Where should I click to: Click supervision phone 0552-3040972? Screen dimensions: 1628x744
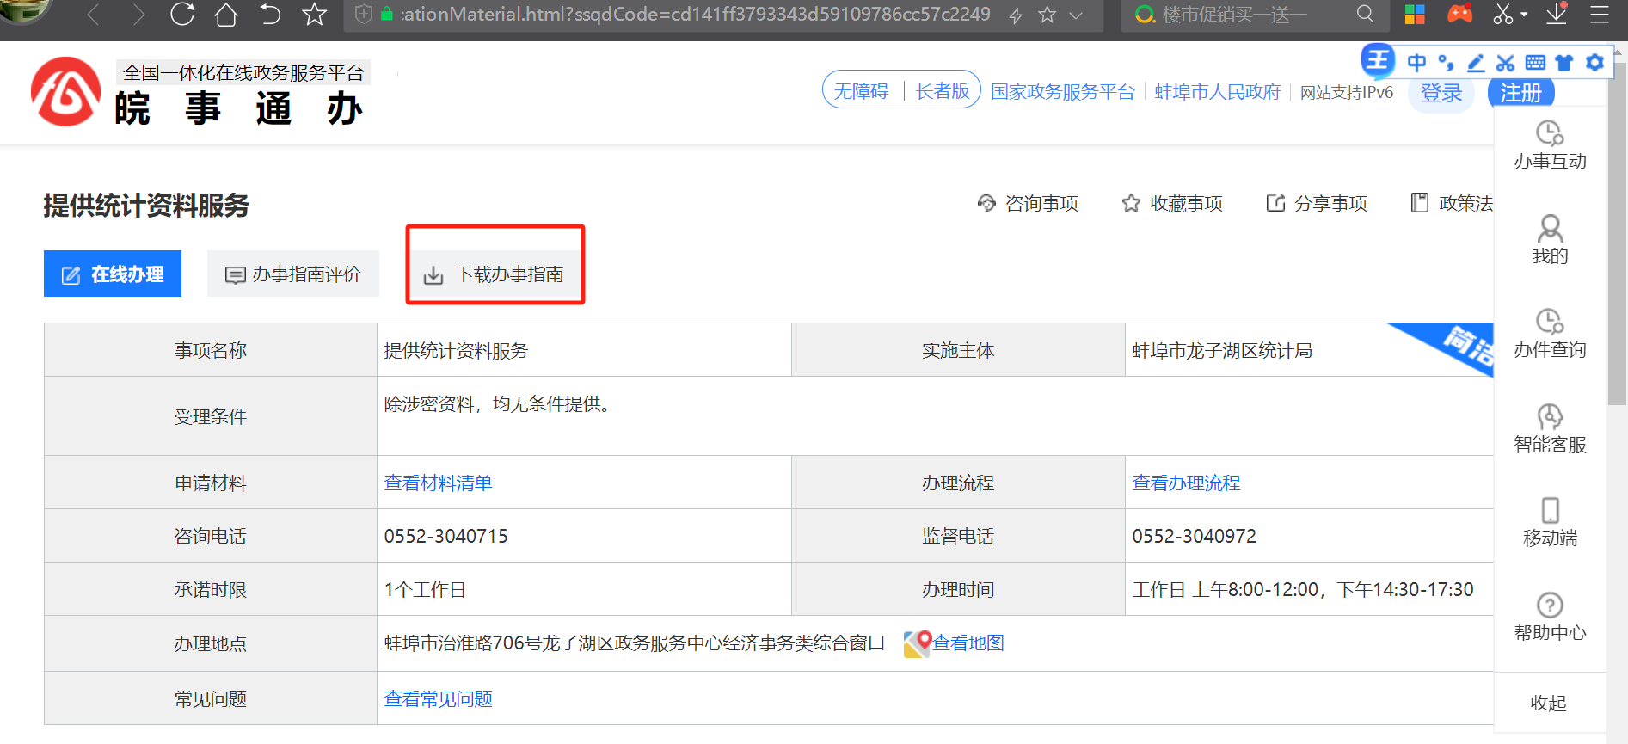[x=1194, y=536]
